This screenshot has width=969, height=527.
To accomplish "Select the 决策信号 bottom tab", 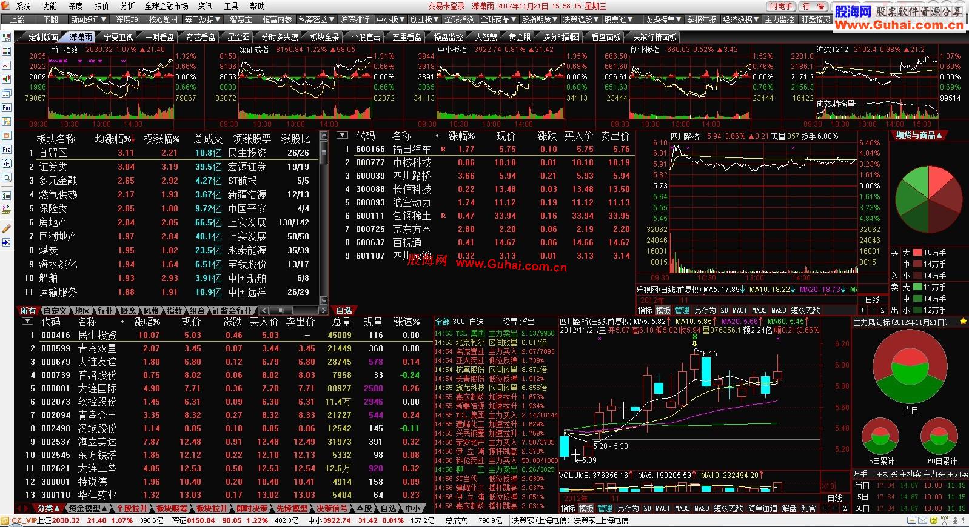I will point(332,509).
